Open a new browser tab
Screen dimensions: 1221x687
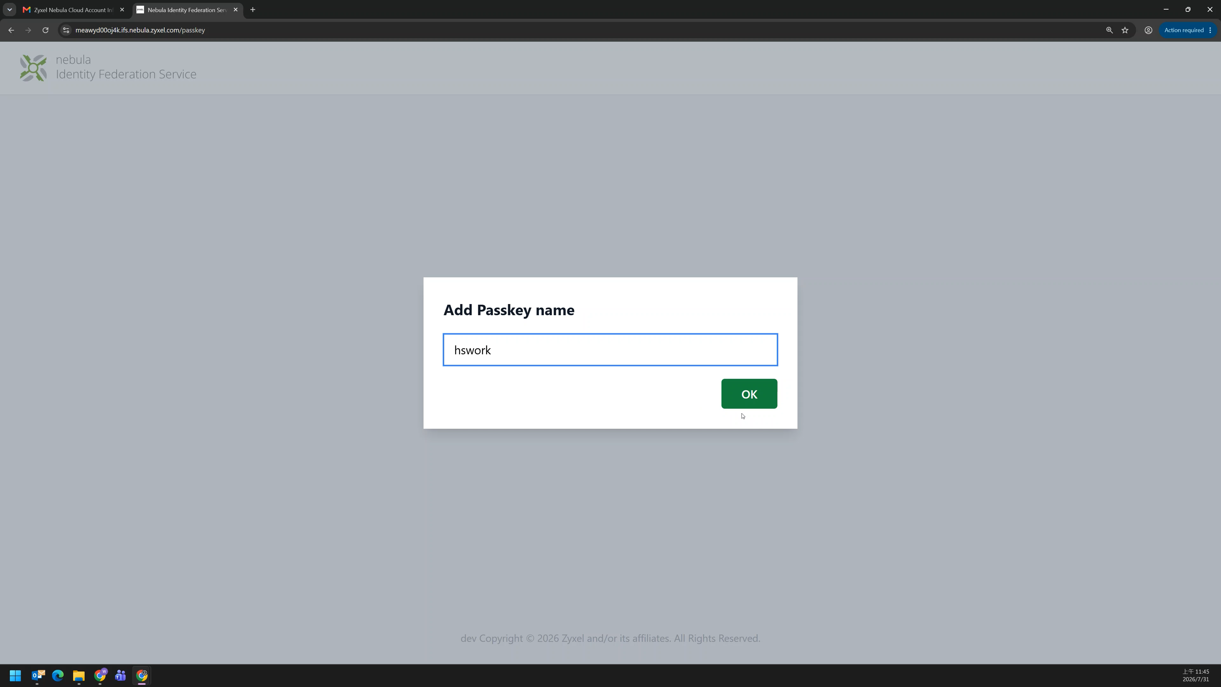coord(253,10)
